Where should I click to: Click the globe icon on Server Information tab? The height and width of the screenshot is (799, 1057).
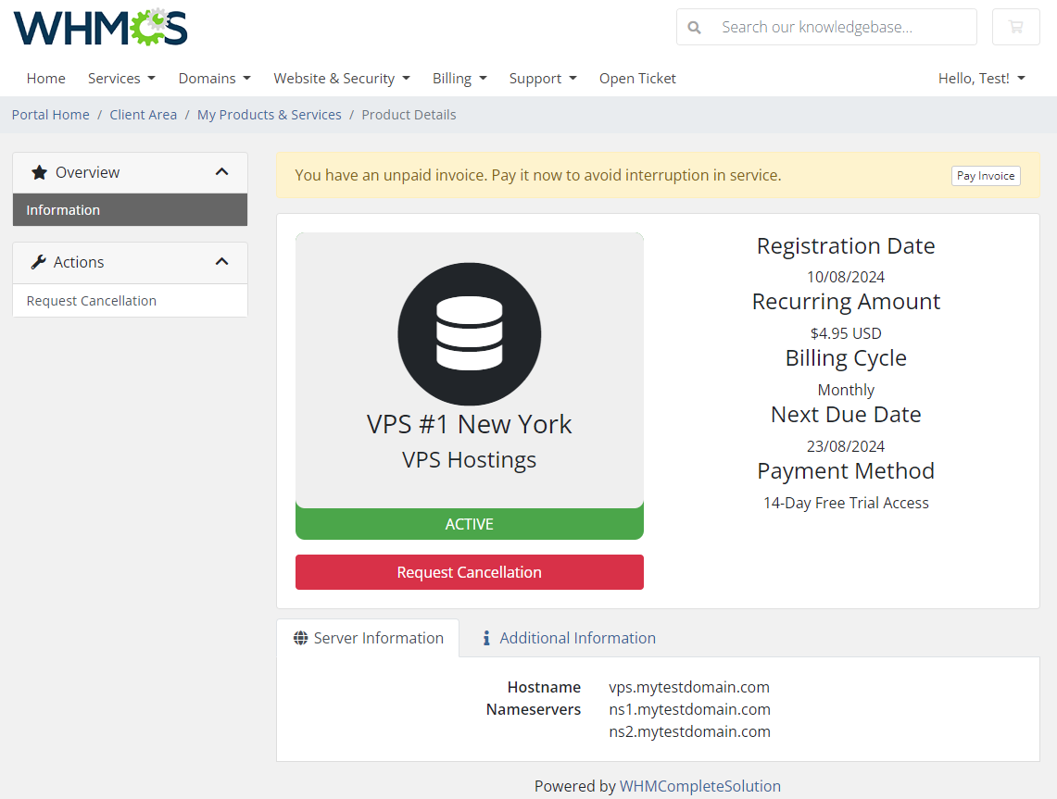300,637
